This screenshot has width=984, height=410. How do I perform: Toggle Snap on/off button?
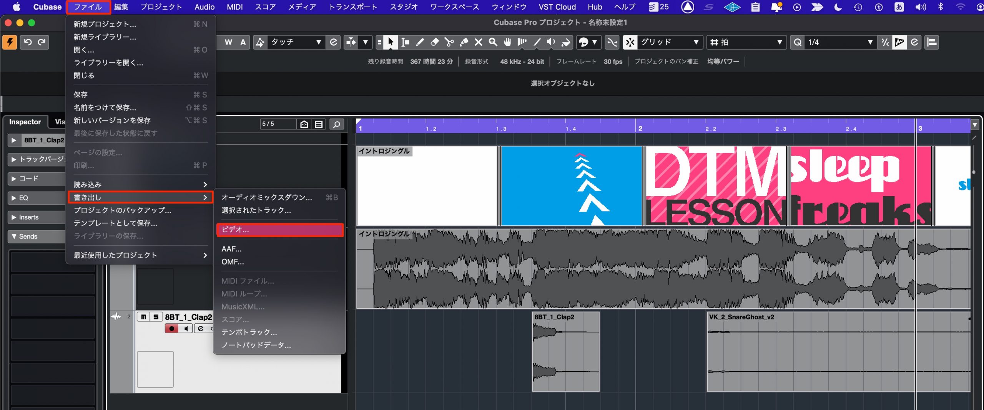[x=630, y=42]
